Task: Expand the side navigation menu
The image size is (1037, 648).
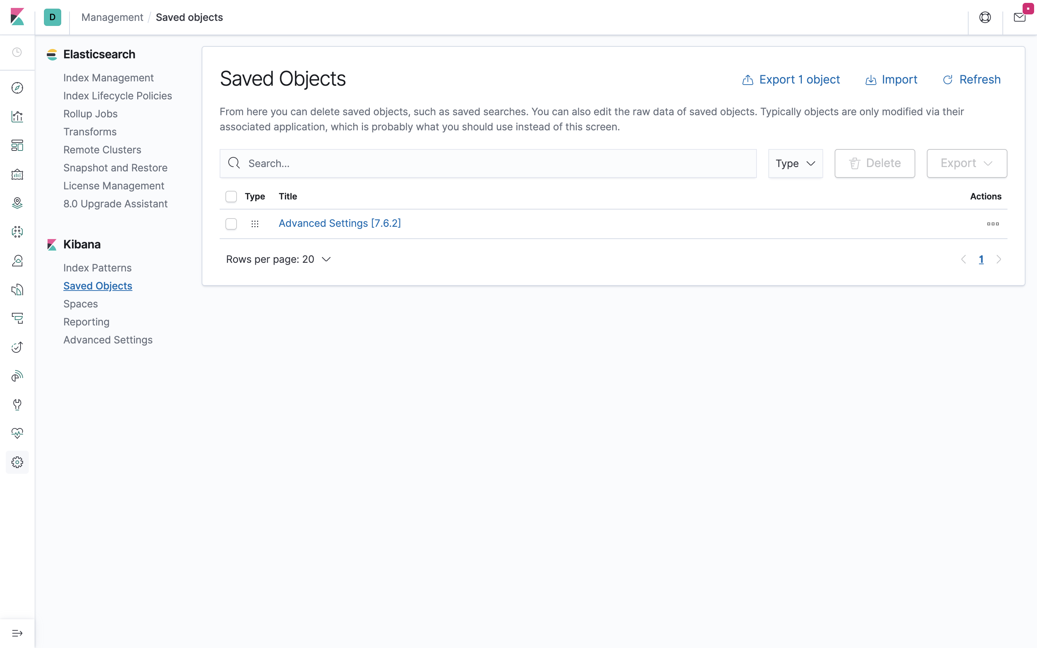Action: tap(17, 633)
